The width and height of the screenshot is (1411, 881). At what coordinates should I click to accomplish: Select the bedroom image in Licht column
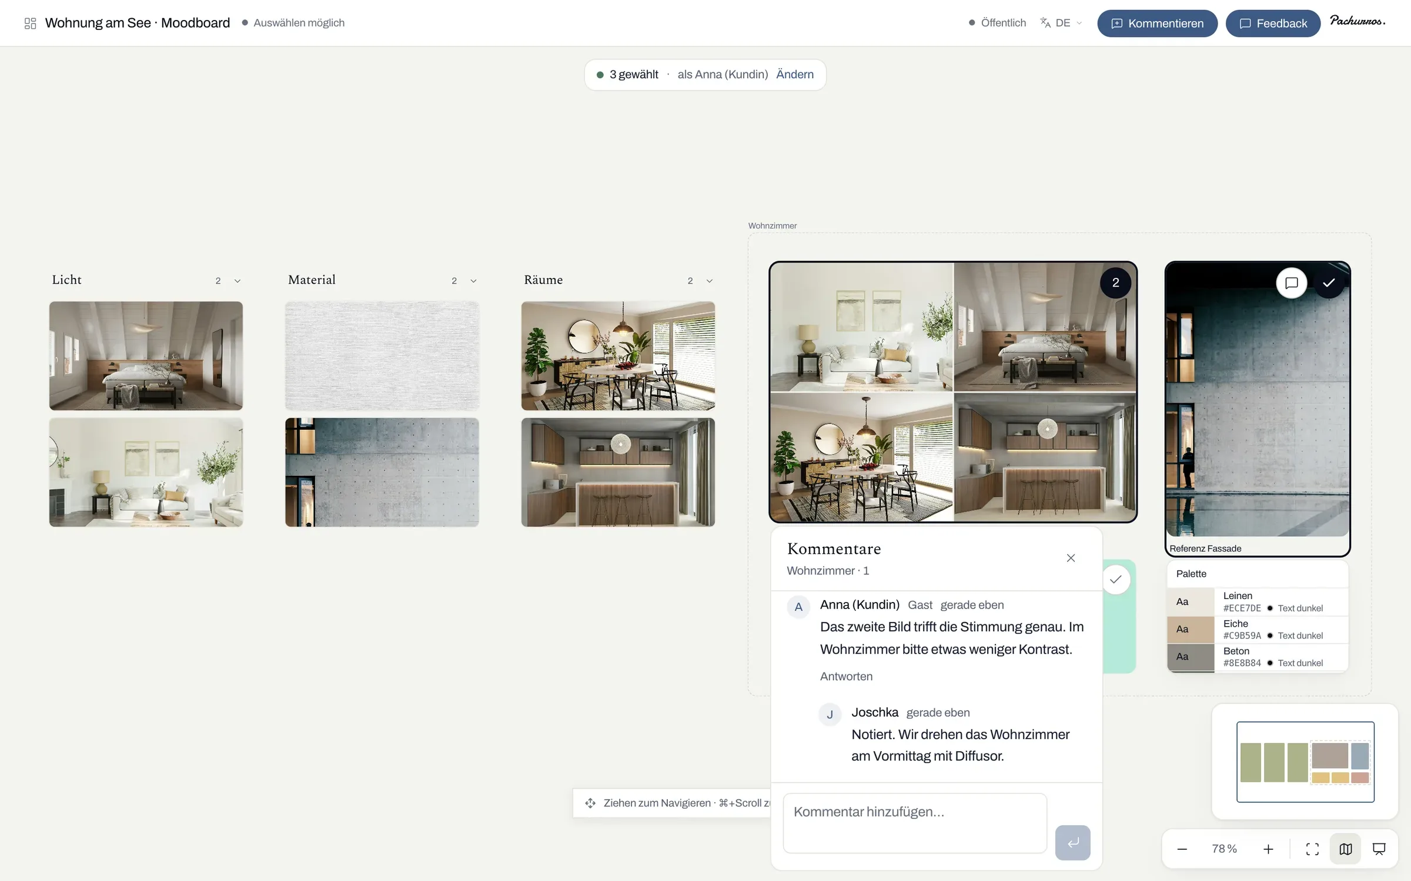146,355
